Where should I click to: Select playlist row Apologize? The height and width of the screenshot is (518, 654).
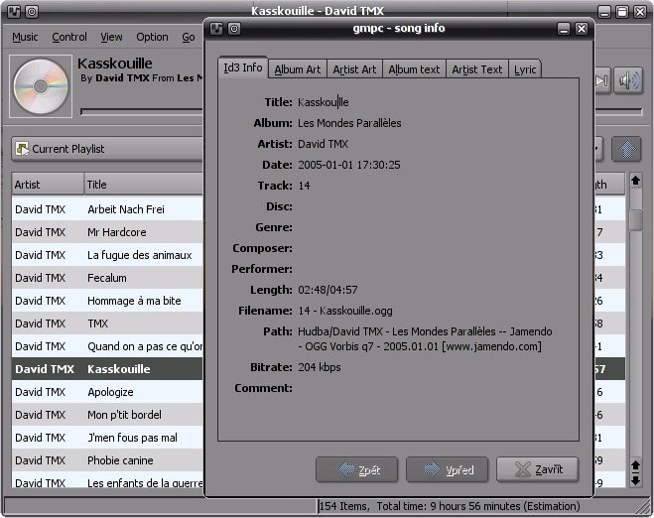(107, 392)
